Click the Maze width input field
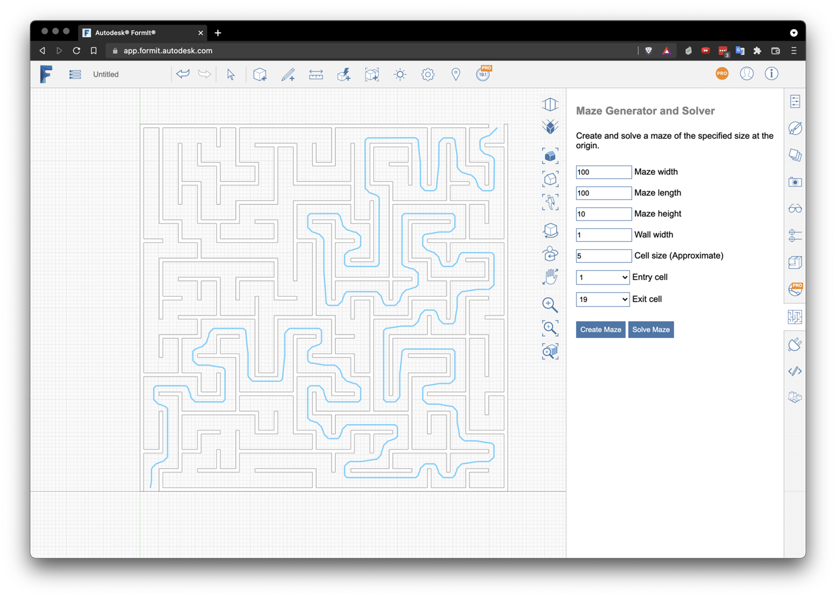Screen dimensions: 836x598 click(x=603, y=172)
